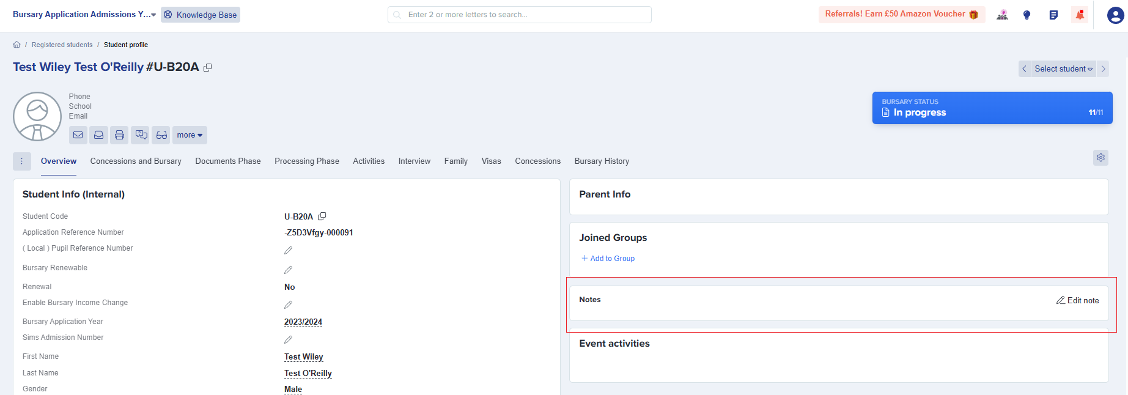Open the chat question bubbles icon

tap(141, 135)
